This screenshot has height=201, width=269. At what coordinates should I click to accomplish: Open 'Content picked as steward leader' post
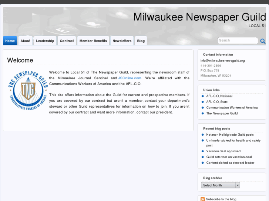230,163
